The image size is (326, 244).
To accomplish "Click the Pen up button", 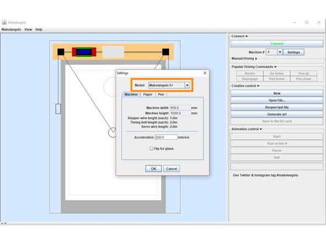I will click(303, 74).
